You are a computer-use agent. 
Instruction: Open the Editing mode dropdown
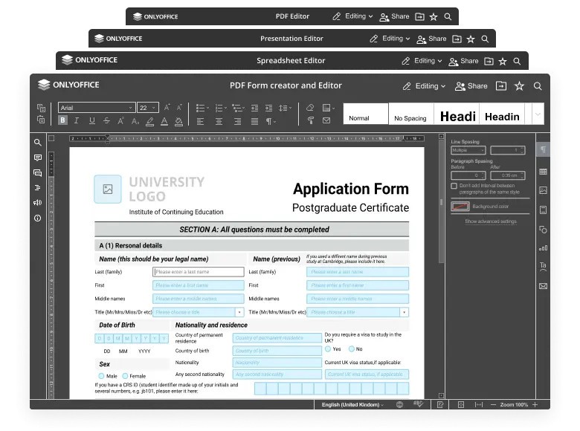425,86
